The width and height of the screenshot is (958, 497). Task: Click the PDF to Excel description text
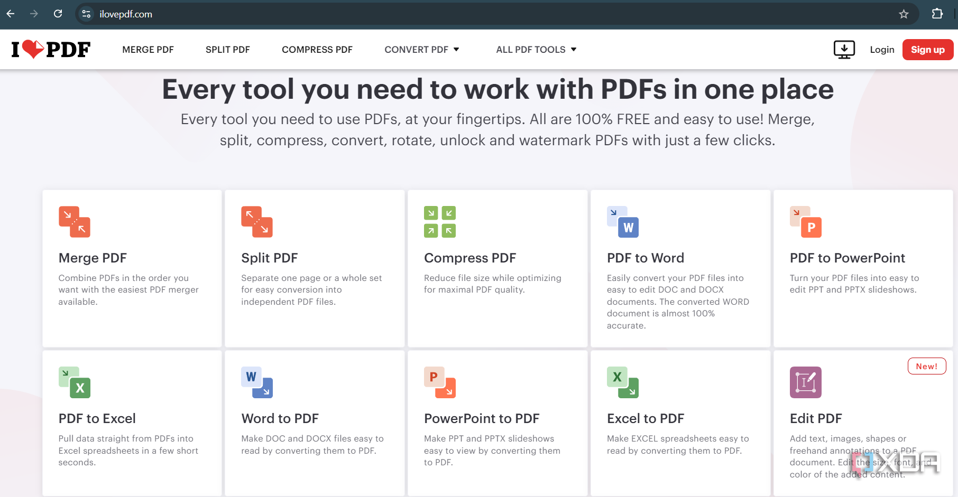tap(128, 451)
